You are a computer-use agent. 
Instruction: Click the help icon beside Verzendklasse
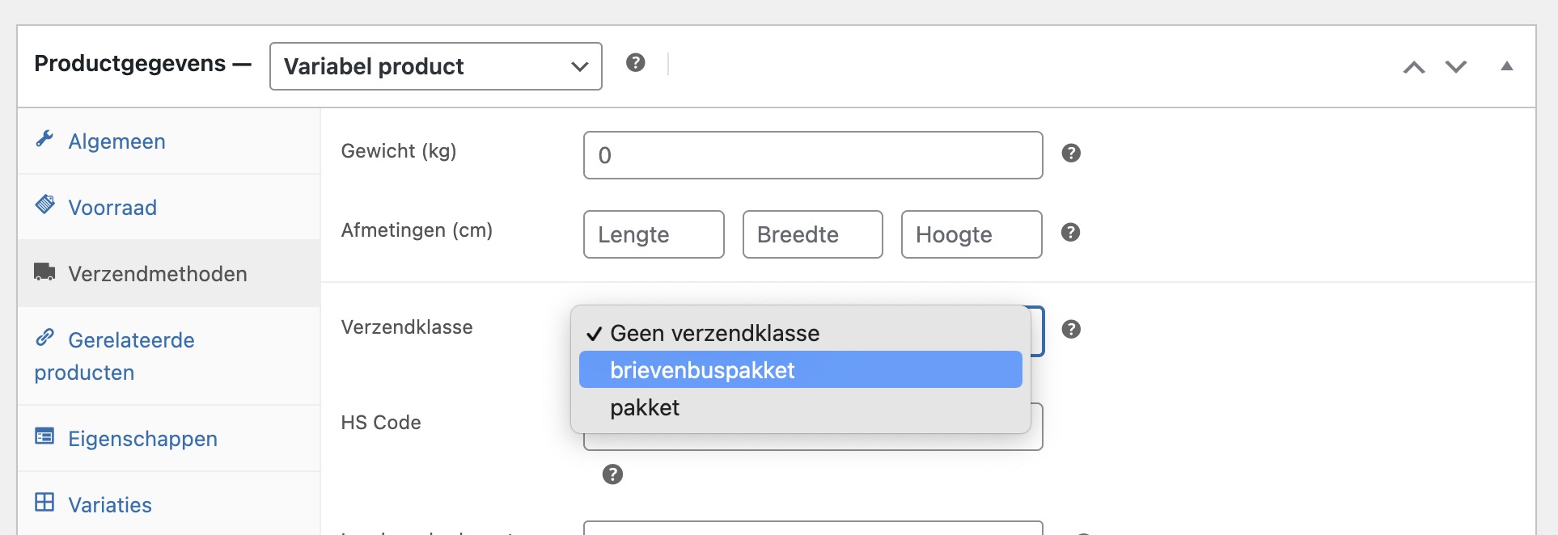click(1072, 329)
